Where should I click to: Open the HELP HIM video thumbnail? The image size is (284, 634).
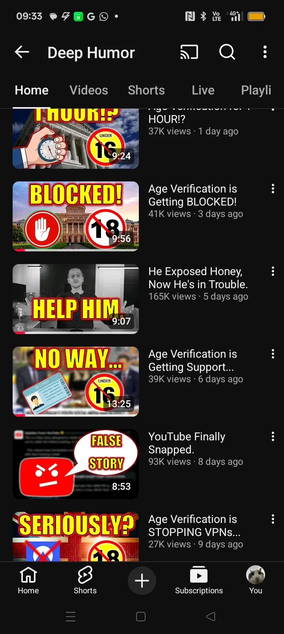76,299
